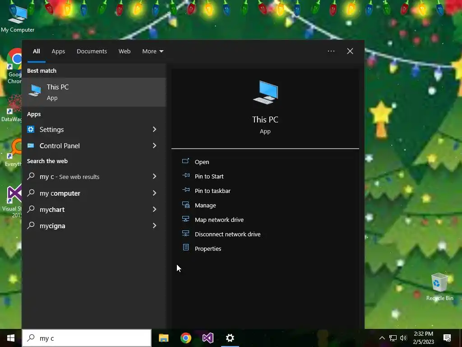Open the More filter dropdown
The image size is (462, 347).
pyautogui.click(x=152, y=51)
